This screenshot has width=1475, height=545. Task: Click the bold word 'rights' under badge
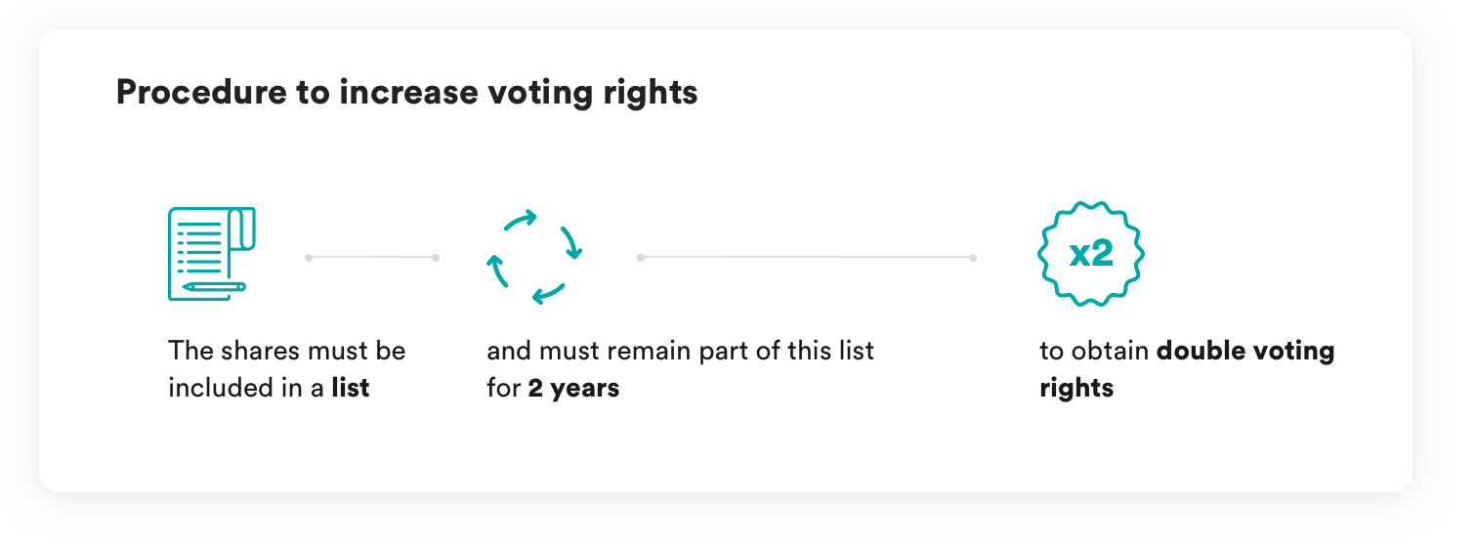[x=1076, y=388]
